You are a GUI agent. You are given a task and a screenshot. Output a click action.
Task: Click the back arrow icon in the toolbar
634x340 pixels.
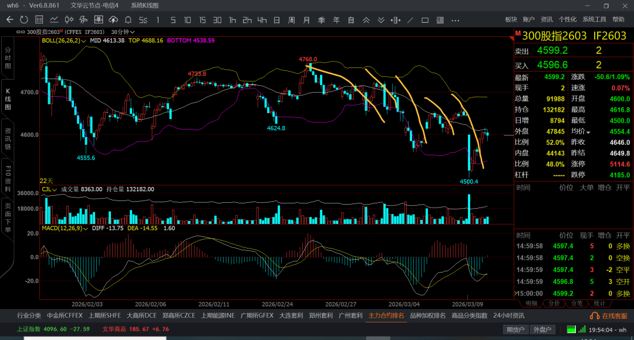pos(9,19)
